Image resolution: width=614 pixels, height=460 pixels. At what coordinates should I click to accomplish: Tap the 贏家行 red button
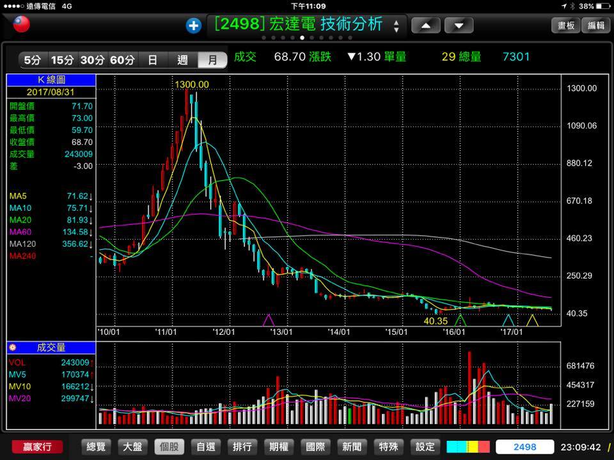click(x=37, y=447)
